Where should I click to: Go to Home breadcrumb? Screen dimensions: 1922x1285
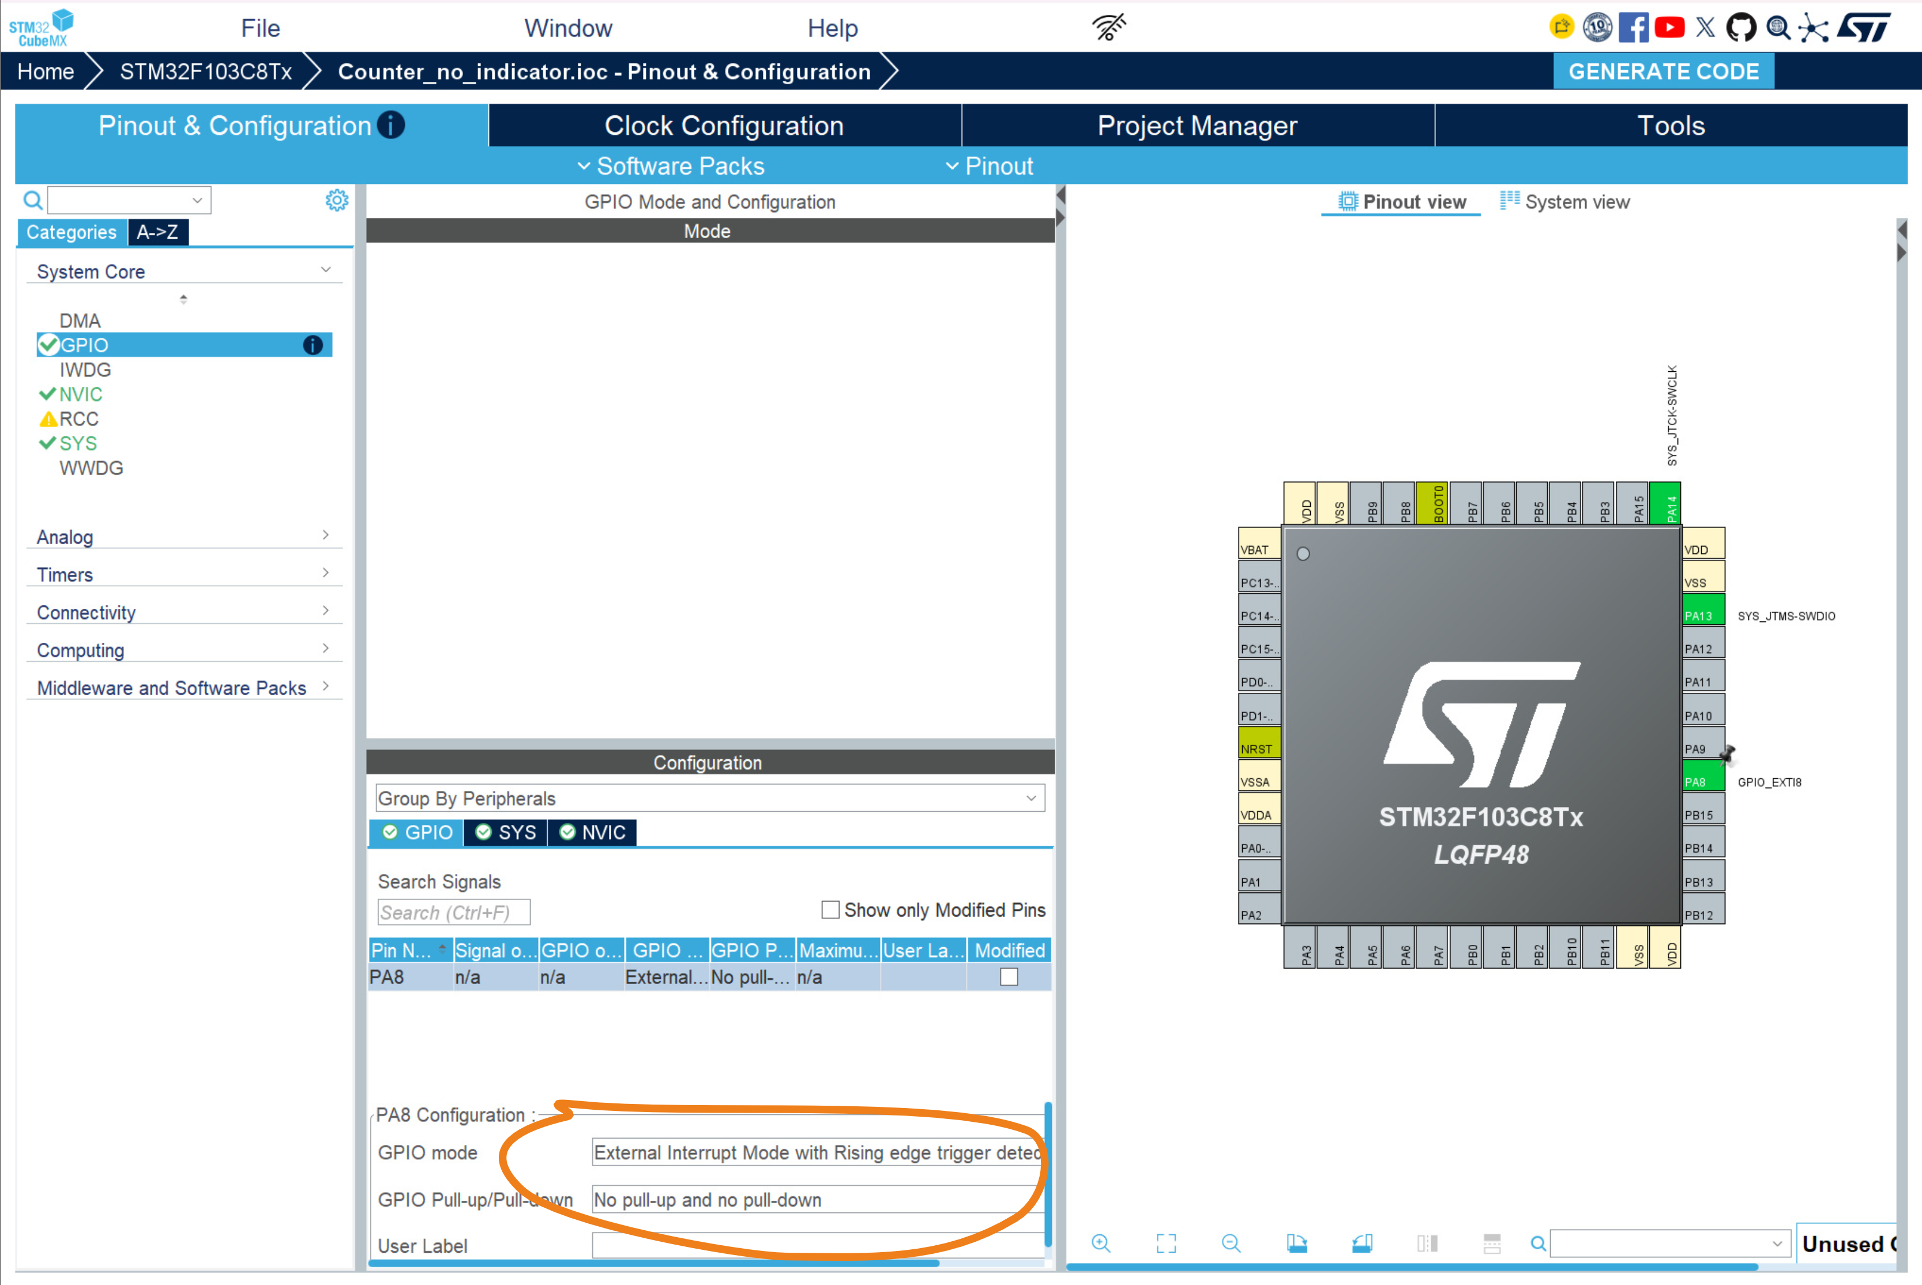coord(46,71)
